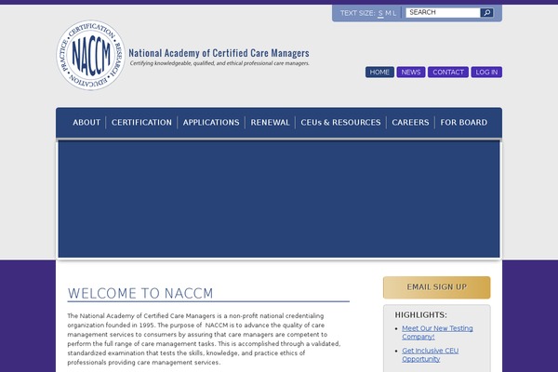Open the ABOUT menu
This screenshot has width=558, height=372.
(86, 123)
